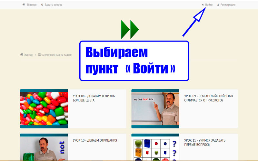Open Урок 09 - Чем английский язык отличается
Screen dimensions: 258x161
pyautogui.click(x=209, y=98)
